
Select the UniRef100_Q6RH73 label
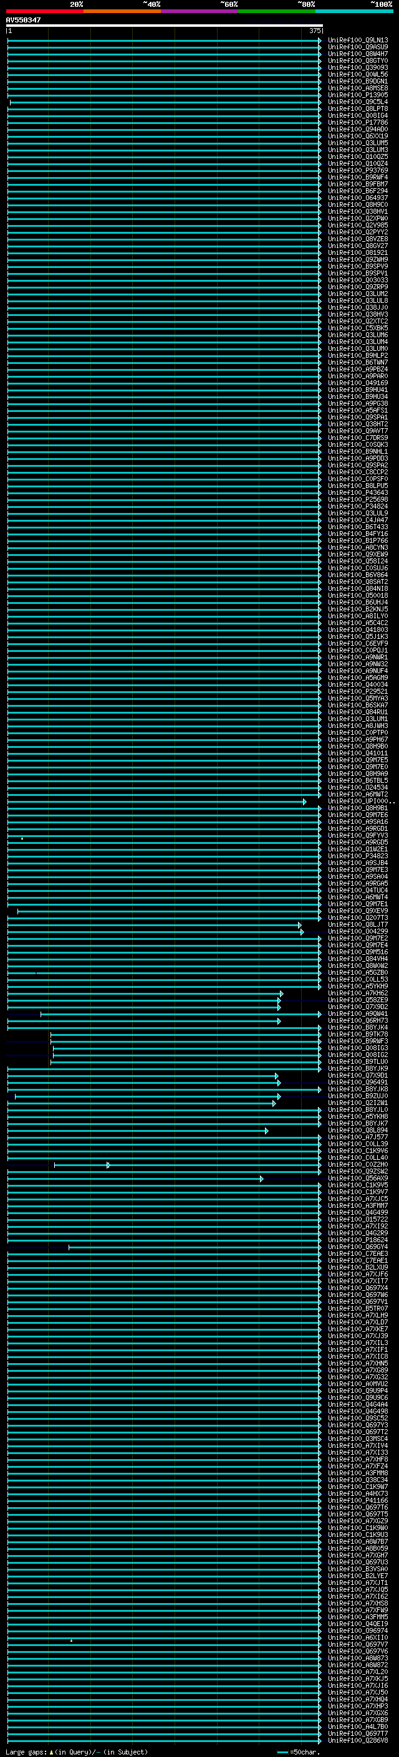click(x=357, y=1021)
